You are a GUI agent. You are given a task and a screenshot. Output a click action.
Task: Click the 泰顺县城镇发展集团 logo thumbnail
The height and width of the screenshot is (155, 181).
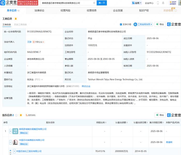point(15,131)
